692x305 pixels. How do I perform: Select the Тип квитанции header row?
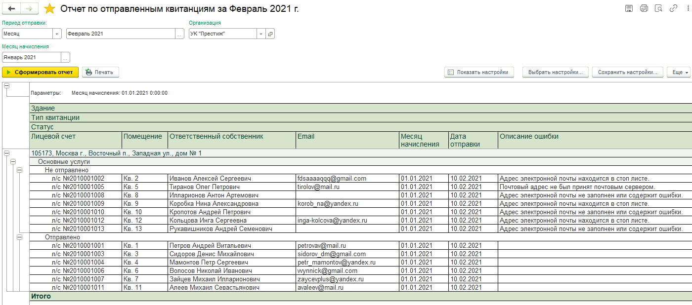point(361,117)
